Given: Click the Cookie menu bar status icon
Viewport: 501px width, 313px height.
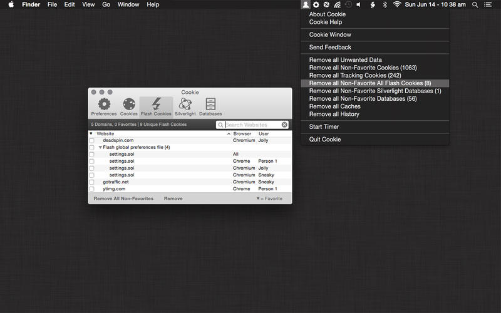Looking at the screenshot, I should point(305,4).
